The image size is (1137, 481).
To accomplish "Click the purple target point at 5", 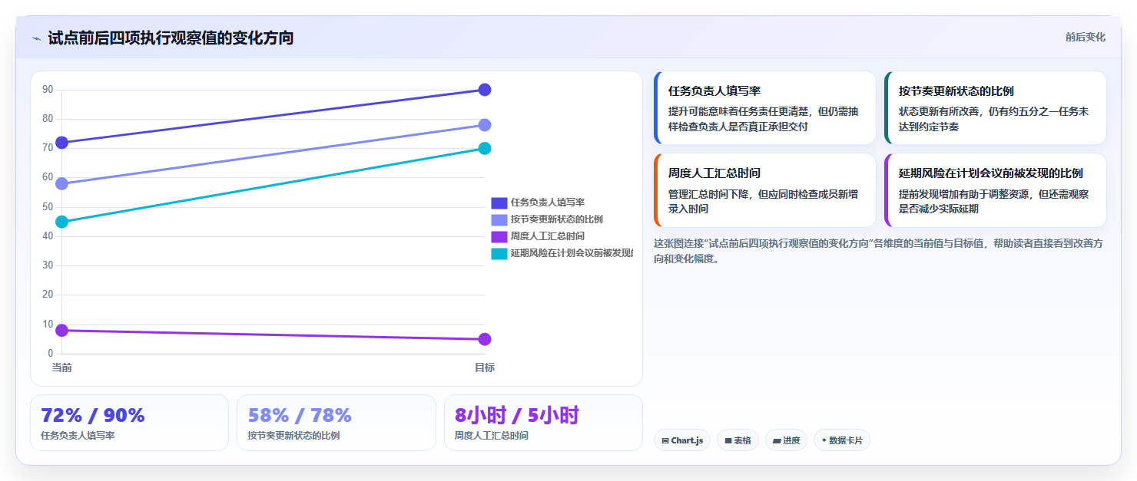I will coord(485,339).
